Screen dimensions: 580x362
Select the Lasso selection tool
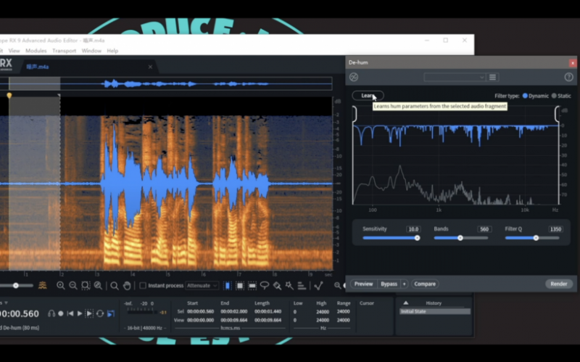(265, 285)
